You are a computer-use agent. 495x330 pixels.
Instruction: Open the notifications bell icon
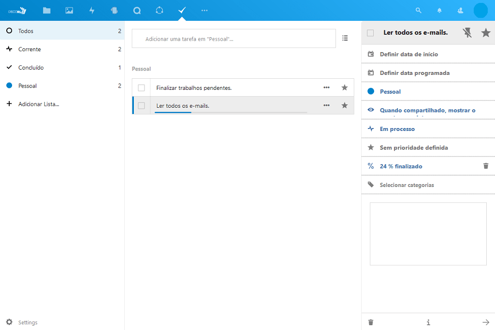(439, 10)
